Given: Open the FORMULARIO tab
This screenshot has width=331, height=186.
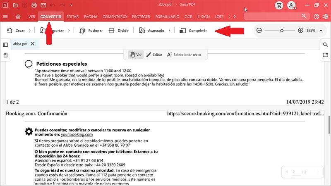Looking at the screenshot, I should 167,17.
